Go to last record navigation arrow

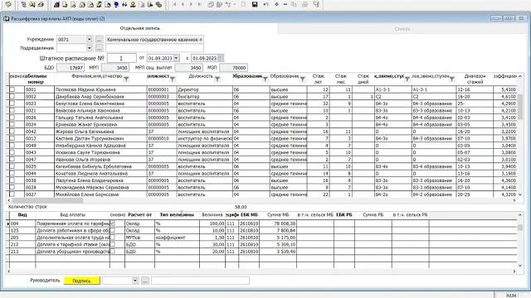(x=199, y=4)
